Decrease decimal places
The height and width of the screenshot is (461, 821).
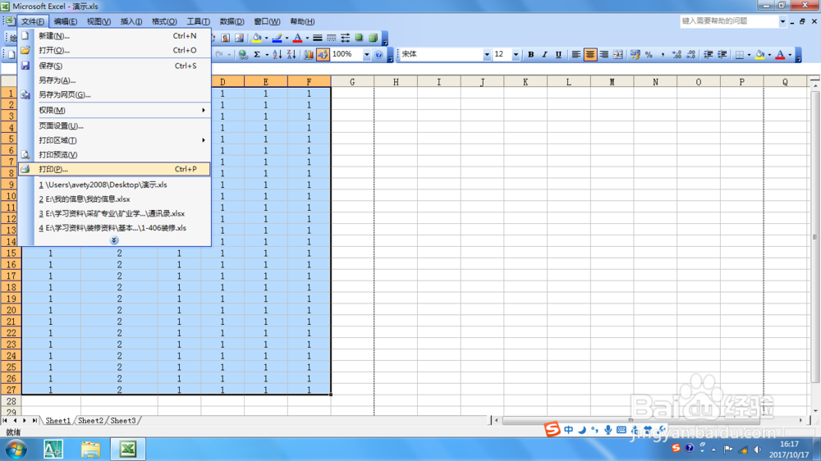tap(690, 54)
